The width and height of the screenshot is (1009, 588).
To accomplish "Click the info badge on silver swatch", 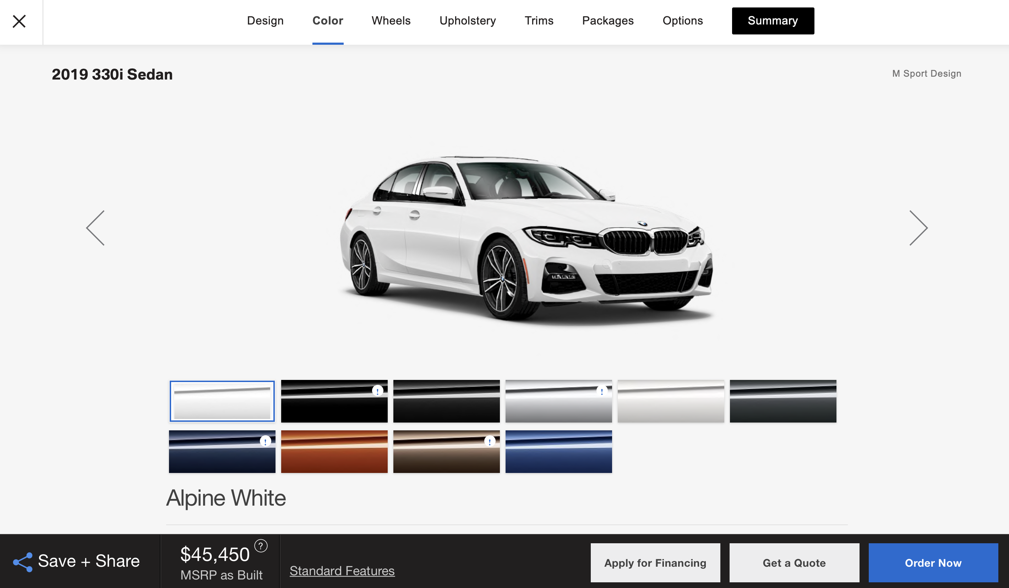I will [x=601, y=391].
